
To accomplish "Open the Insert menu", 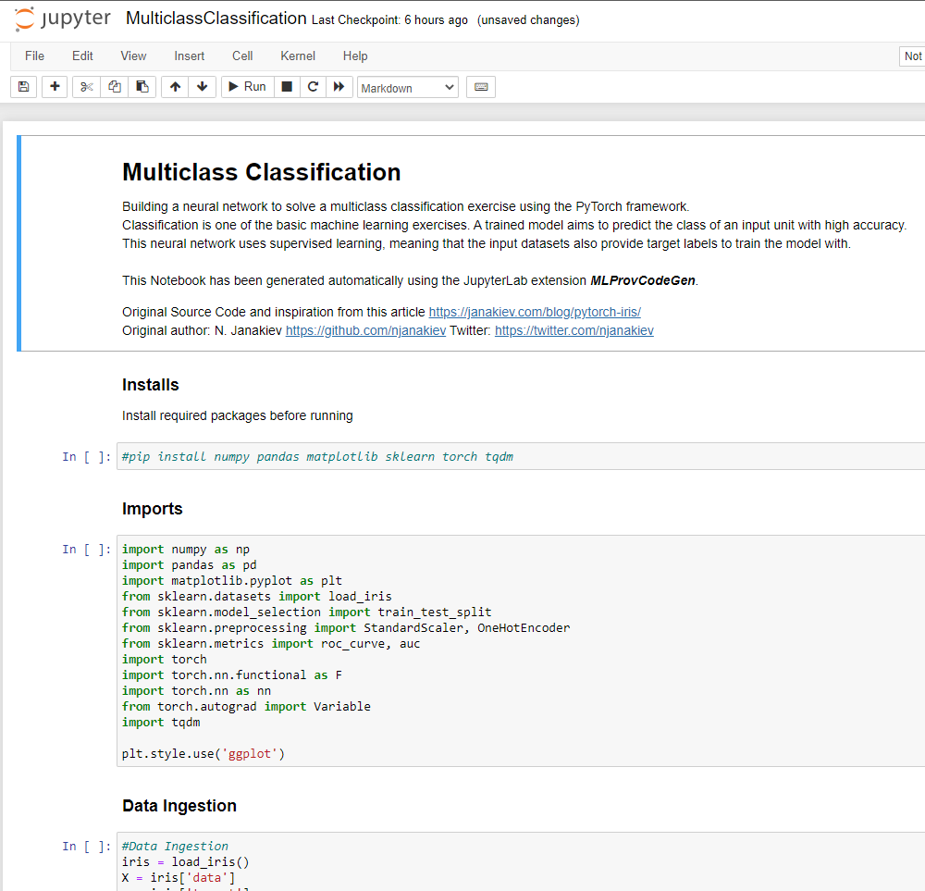I will pos(190,56).
